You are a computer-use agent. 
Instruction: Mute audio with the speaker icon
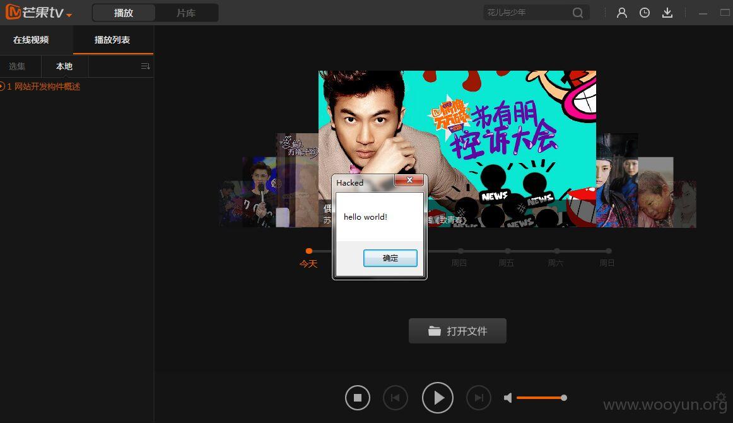(508, 398)
